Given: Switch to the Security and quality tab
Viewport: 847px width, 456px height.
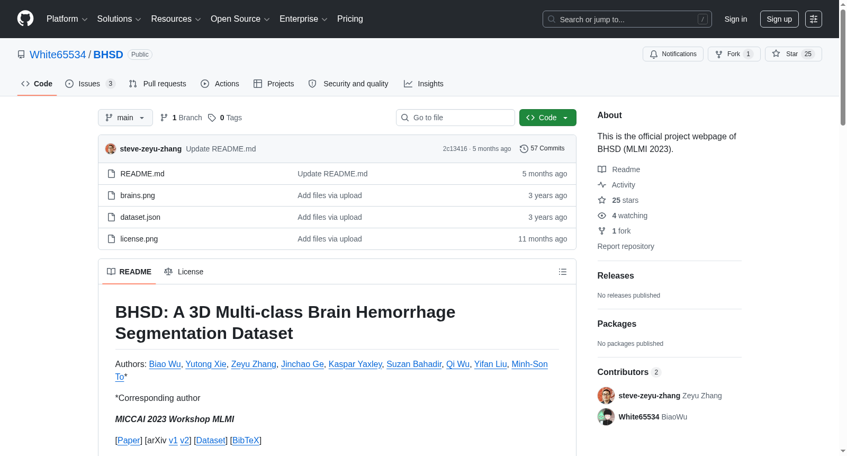Looking at the screenshot, I should (x=348, y=84).
